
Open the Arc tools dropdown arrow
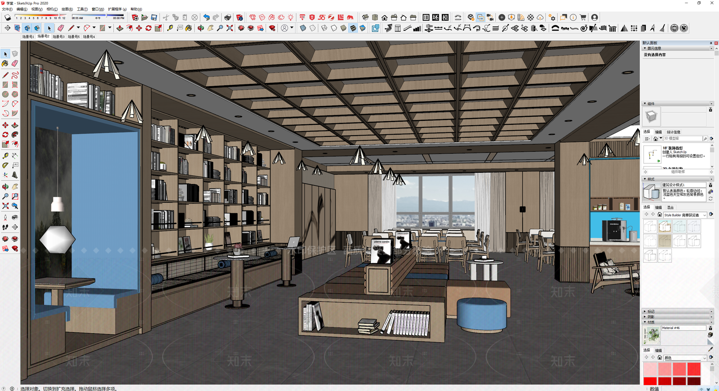pyautogui.click(x=94, y=28)
